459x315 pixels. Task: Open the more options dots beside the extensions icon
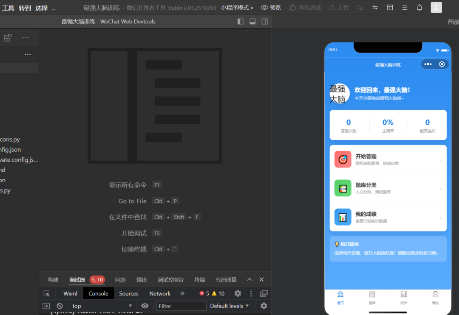25,38
